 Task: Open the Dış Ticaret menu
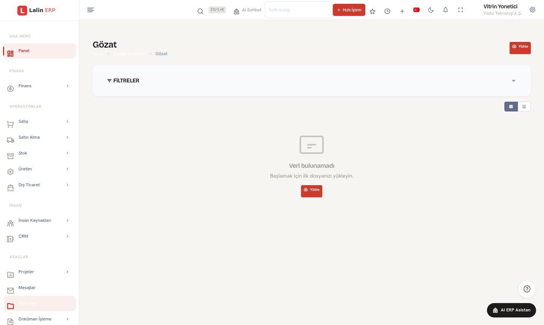40,185
